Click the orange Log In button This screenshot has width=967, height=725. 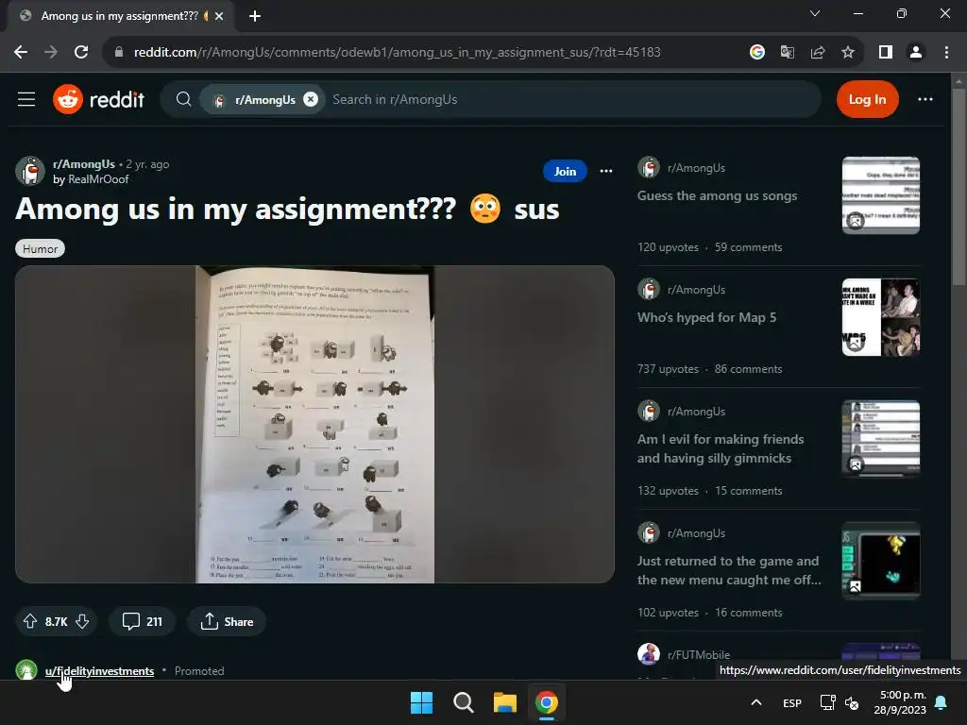point(867,99)
